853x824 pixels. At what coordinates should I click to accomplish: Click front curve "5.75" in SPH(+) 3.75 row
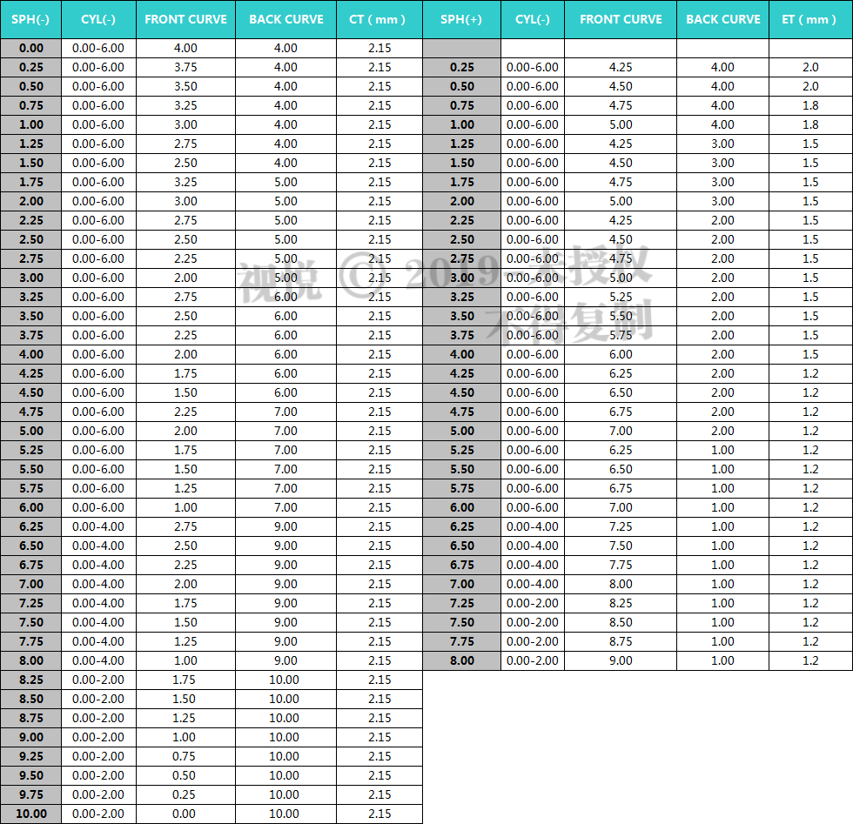click(x=621, y=336)
